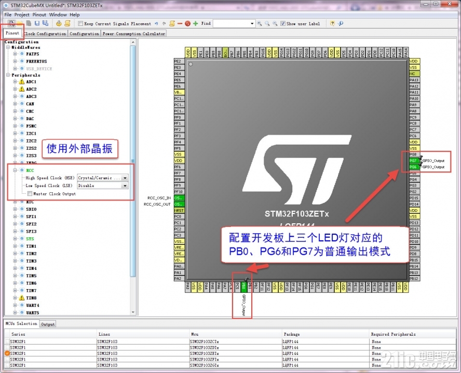Open the High Speed Clock (HSE) dropdown
Screen dimensions: 461x373
click(x=125, y=178)
